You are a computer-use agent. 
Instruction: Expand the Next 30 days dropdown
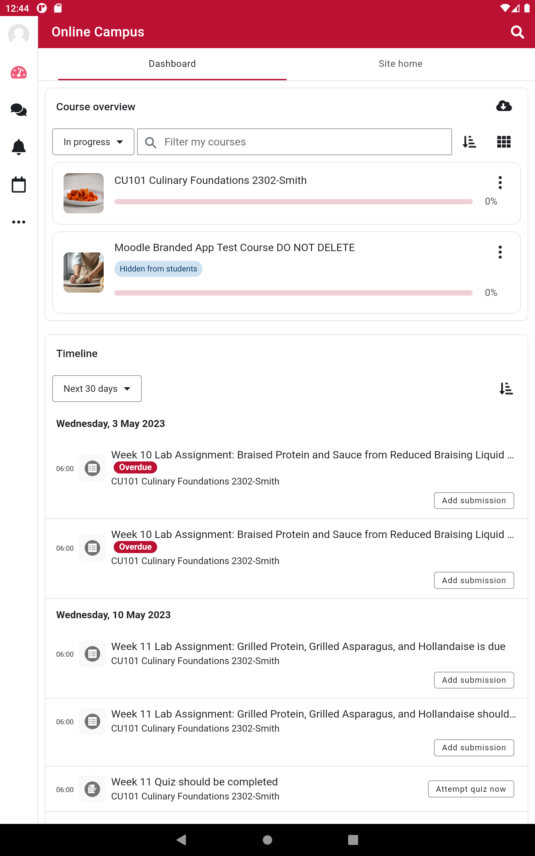[x=97, y=389]
